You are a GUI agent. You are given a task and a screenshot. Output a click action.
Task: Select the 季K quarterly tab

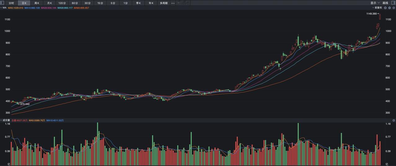pyautogui.click(x=139, y=3)
